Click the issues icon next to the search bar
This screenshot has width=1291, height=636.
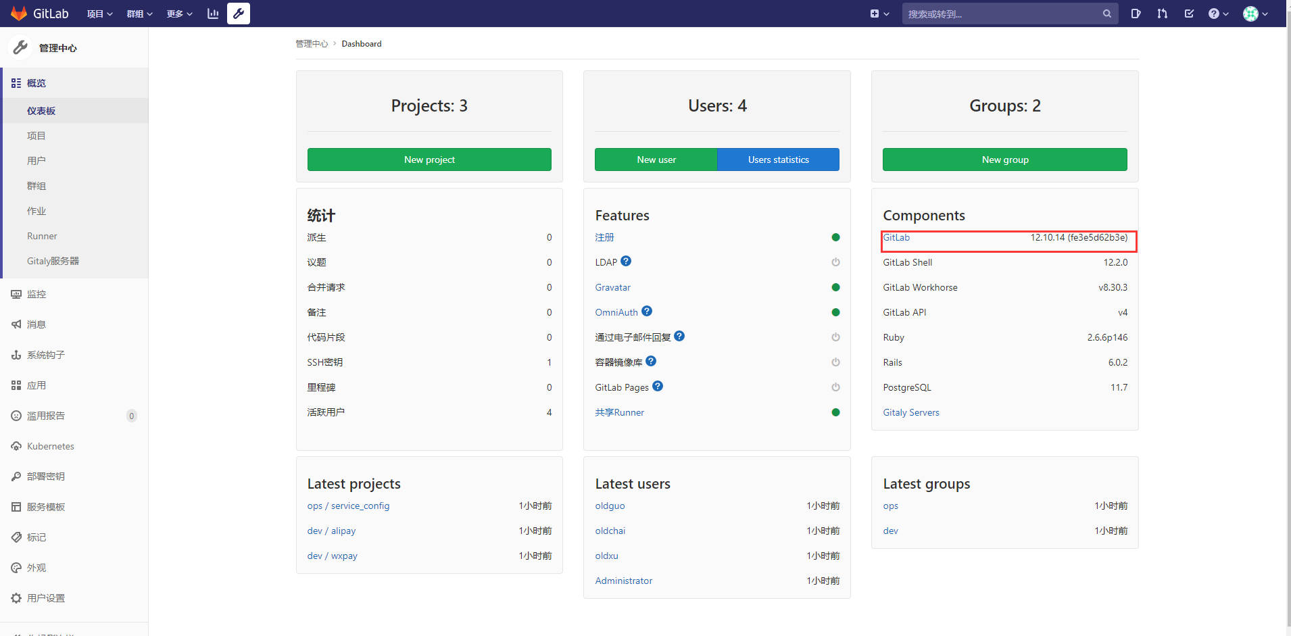pos(1136,14)
